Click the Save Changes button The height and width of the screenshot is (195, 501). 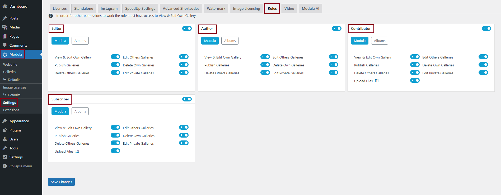coord(61,182)
